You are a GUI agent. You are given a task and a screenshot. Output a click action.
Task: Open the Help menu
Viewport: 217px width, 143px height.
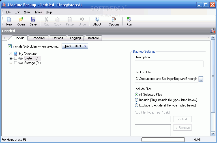[x=49, y=12]
